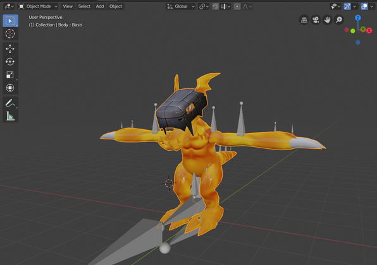This screenshot has height=265, width=377.
Task: Toggle snapping magnet icon
Action: pos(216,6)
